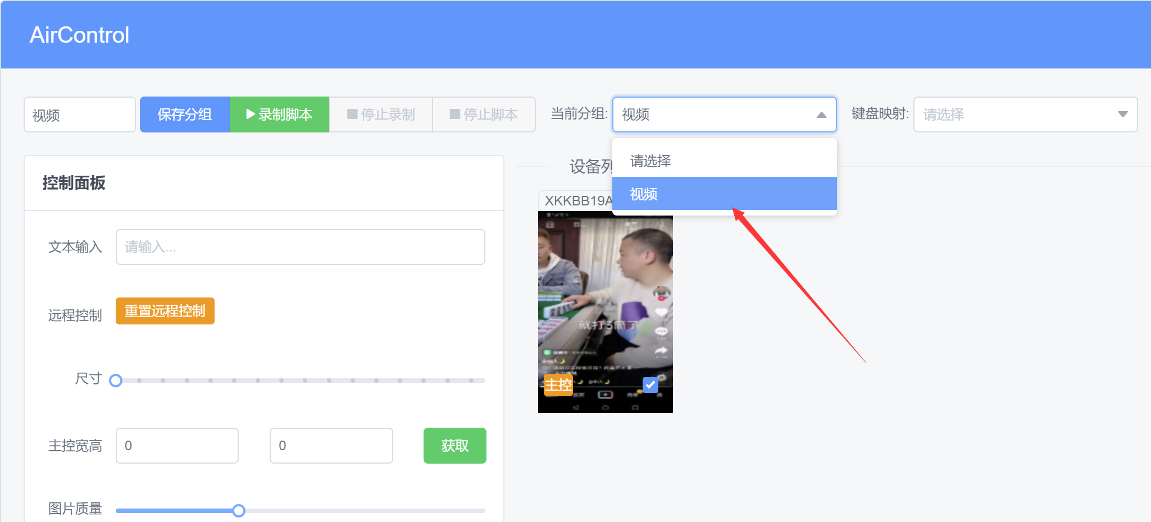Click the share arrow icon in device video

[661, 351]
